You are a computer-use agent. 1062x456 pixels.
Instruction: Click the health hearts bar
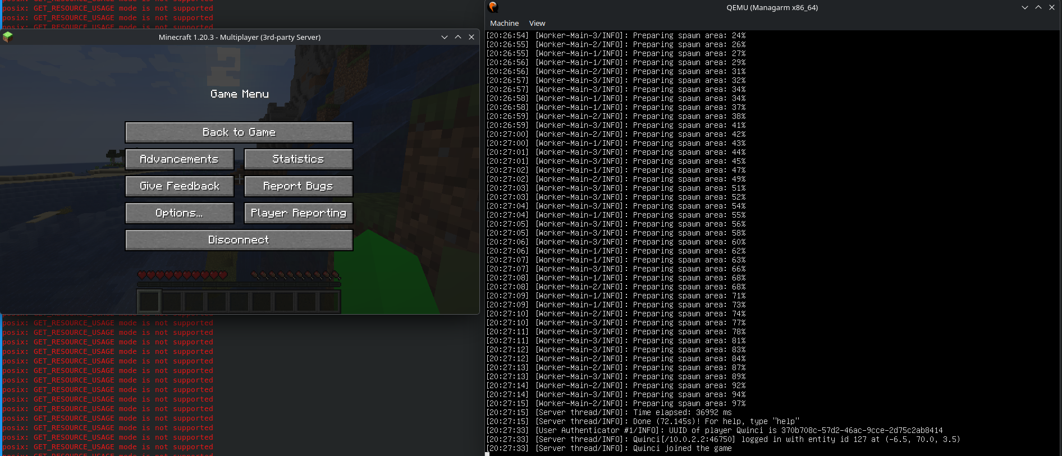(182, 275)
